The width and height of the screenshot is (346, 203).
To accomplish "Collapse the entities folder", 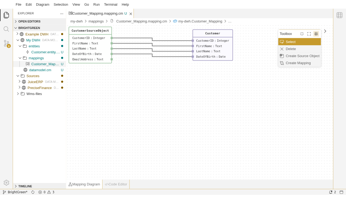I will click(20, 46).
